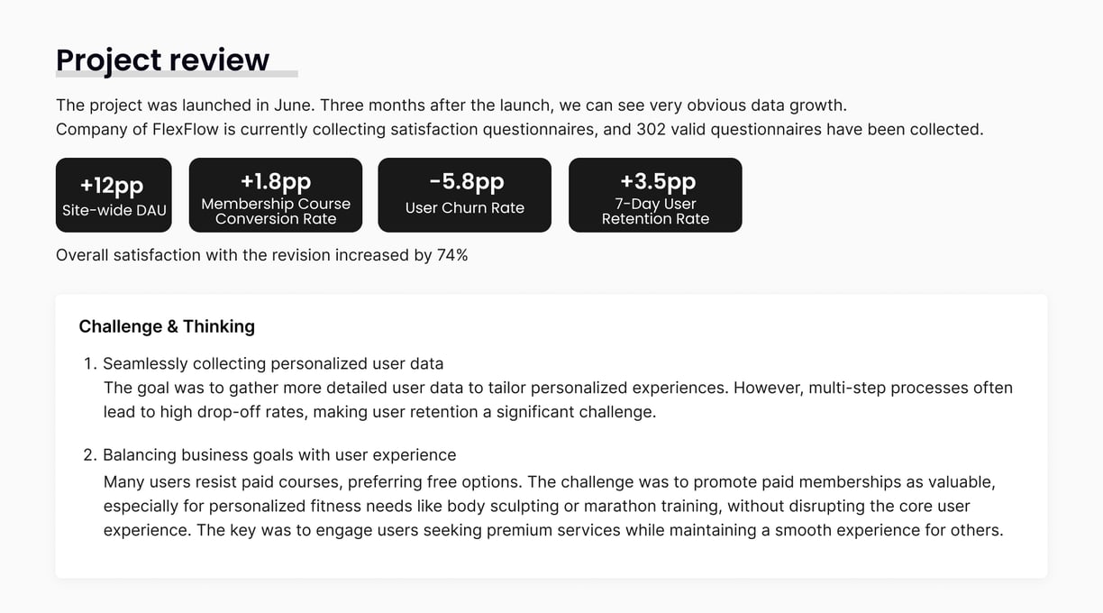Click the 7-Day User Retention Rate label
1103x613 pixels.
[x=655, y=211]
